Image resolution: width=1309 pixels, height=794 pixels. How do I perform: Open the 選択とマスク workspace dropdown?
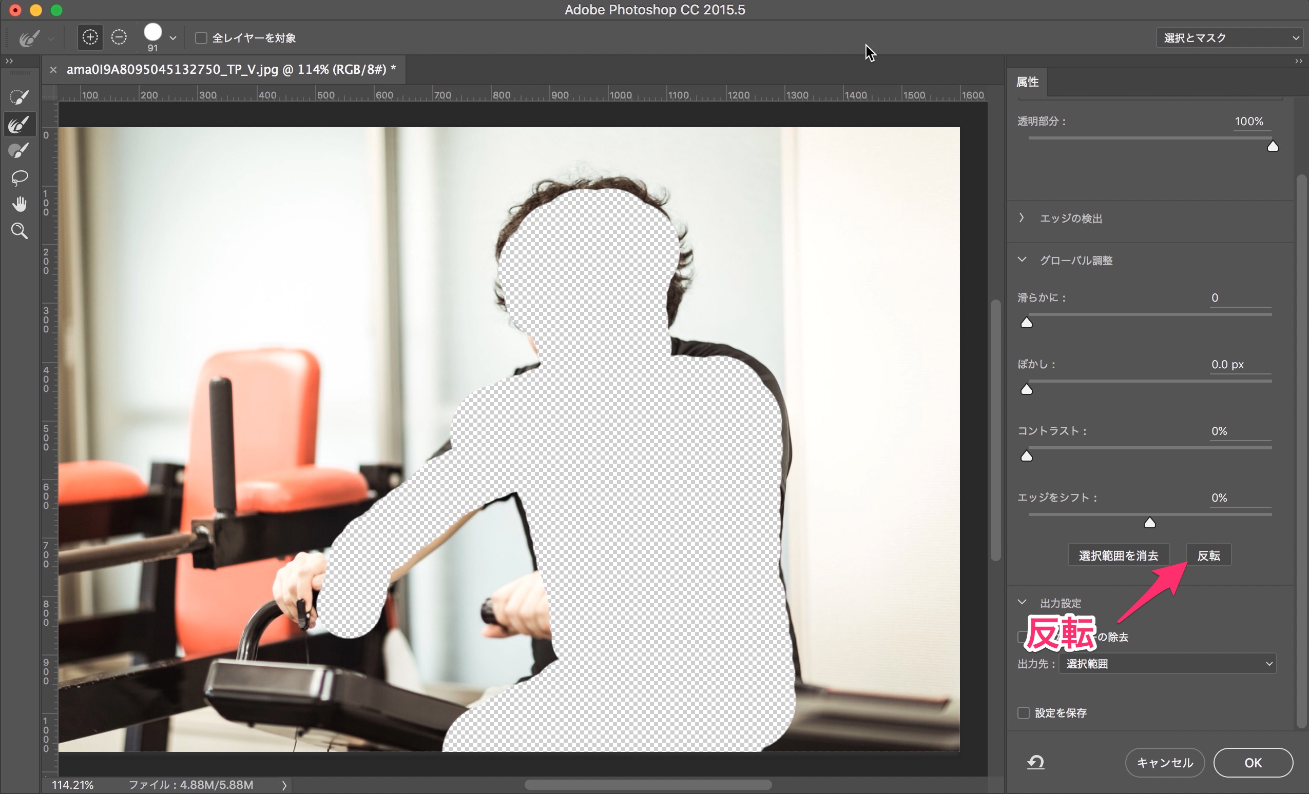[1229, 37]
